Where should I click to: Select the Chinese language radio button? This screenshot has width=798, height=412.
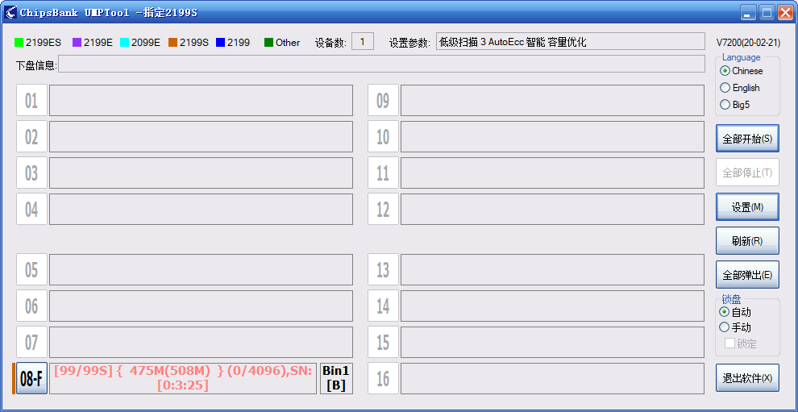(725, 71)
